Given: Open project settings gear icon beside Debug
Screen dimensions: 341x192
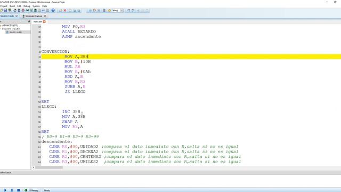Looking at the screenshot, I should [x=109, y=11].
